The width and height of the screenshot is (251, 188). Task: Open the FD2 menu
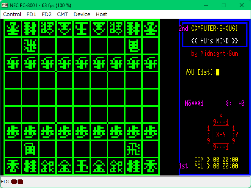coord(47,14)
